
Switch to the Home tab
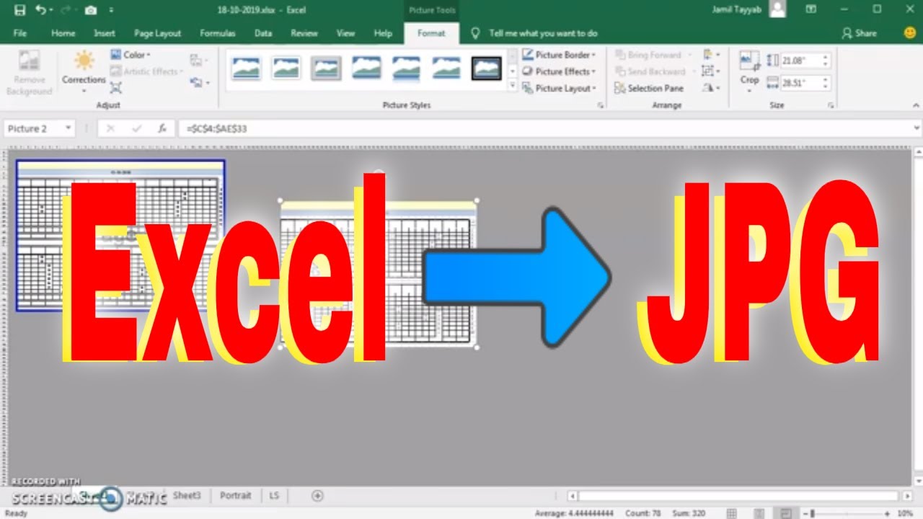pos(63,33)
